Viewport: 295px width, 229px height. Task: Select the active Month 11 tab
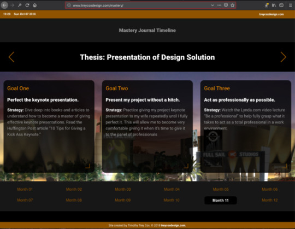click(221, 200)
